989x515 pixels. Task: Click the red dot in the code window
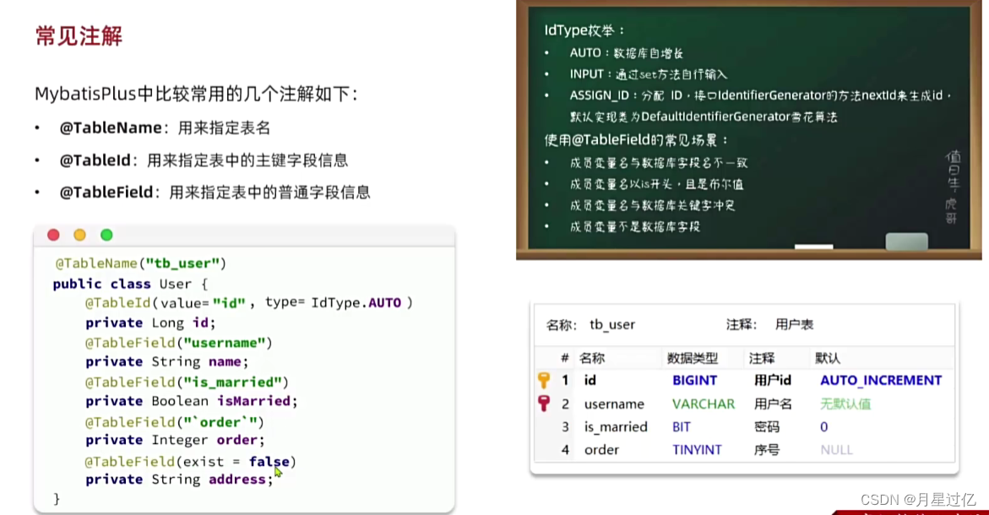point(53,235)
